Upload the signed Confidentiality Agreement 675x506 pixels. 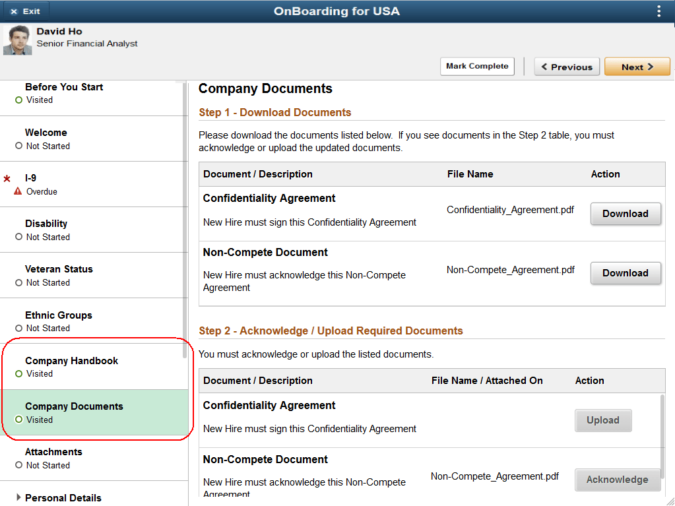click(x=603, y=420)
